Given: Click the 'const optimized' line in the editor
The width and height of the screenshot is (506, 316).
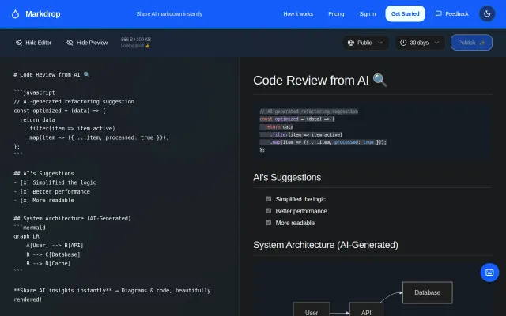Looking at the screenshot, I should (60, 111).
